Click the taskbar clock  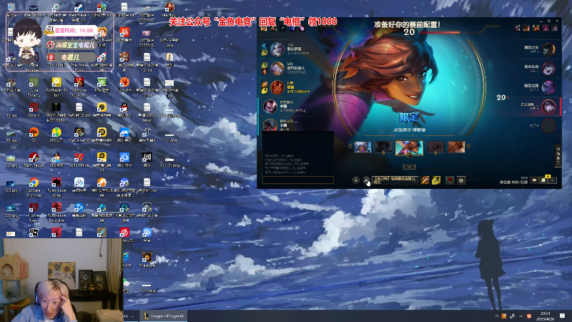click(546, 316)
